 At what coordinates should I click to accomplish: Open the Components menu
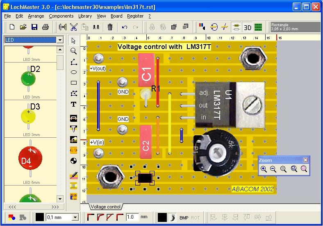(61, 16)
